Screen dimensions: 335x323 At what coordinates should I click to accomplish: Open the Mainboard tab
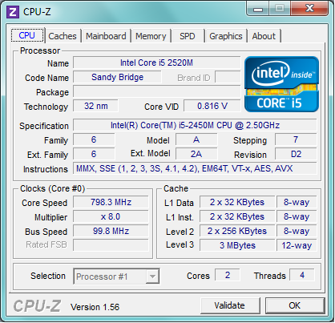tap(106, 36)
